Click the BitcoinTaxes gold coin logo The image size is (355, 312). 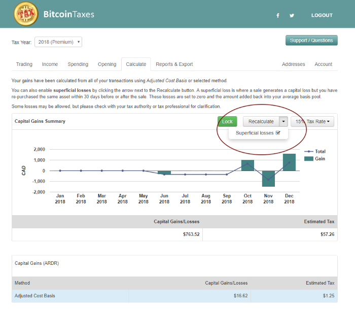26,14
